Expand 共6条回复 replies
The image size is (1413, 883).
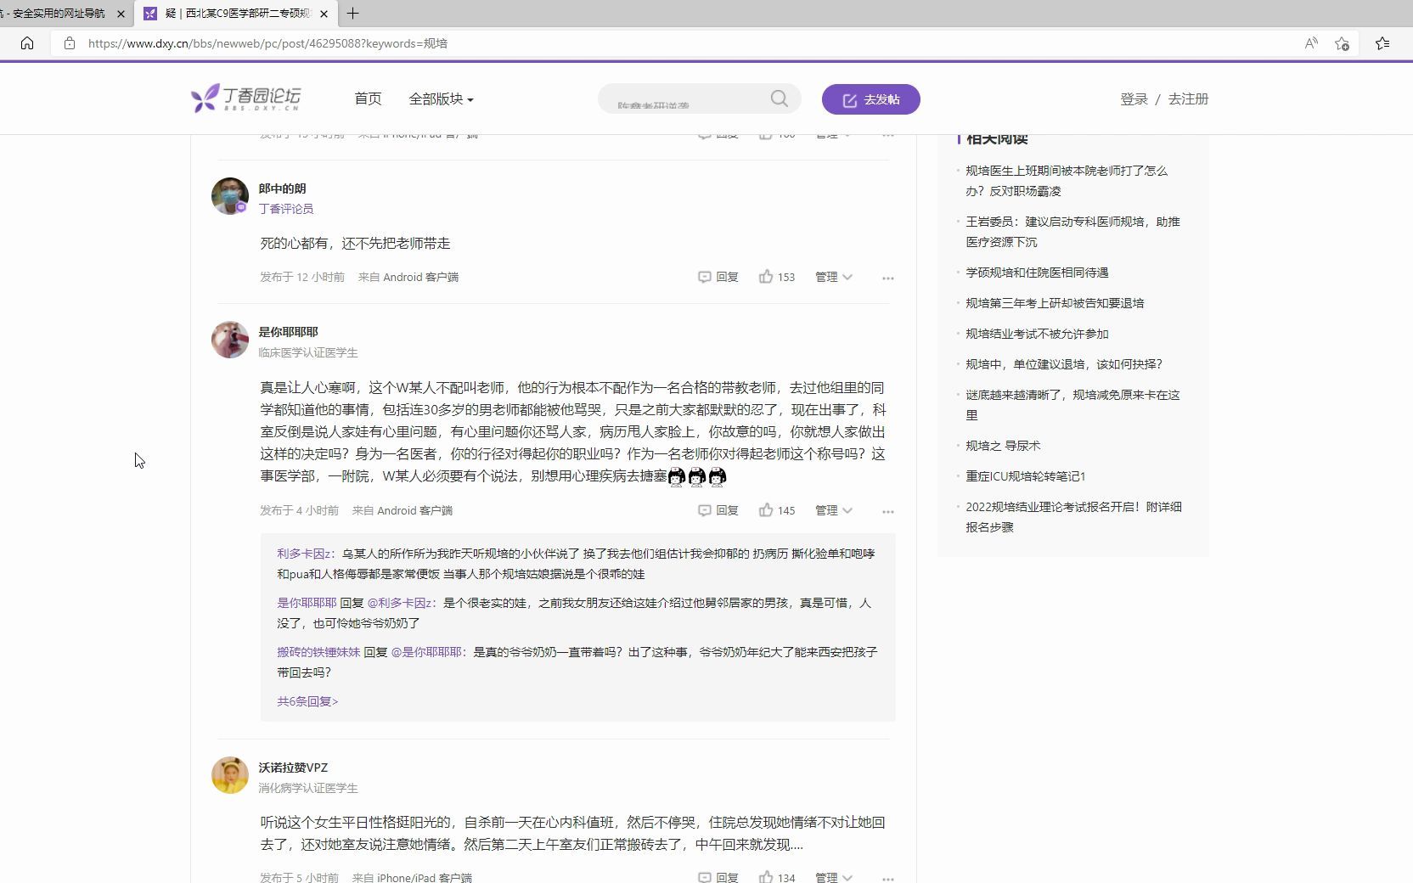(307, 701)
